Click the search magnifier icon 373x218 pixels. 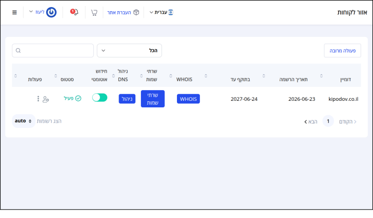point(18,50)
